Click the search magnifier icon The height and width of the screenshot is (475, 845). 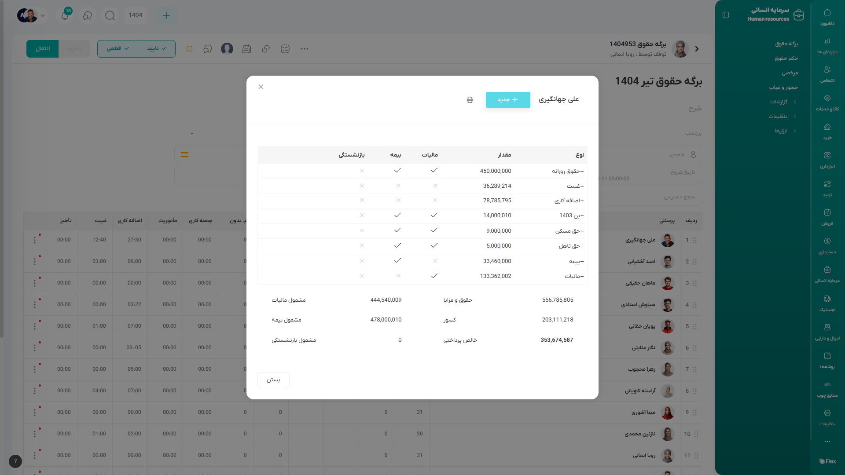click(x=110, y=16)
